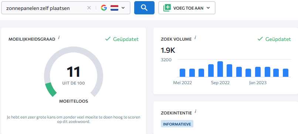Expand the search engine country dropdown chevron
Viewport: 298px width, 134px height.
(123, 8)
